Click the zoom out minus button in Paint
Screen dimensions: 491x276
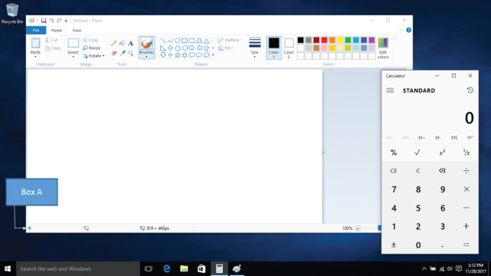(358, 228)
